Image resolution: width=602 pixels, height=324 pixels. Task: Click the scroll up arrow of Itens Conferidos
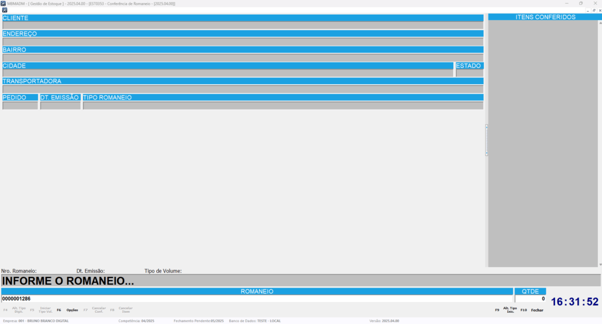click(600, 23)
